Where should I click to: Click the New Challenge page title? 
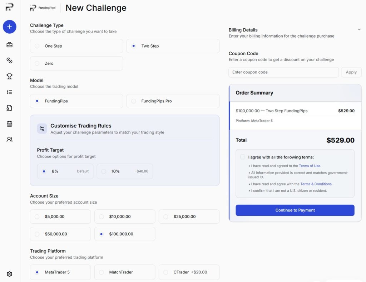(96, 8)
